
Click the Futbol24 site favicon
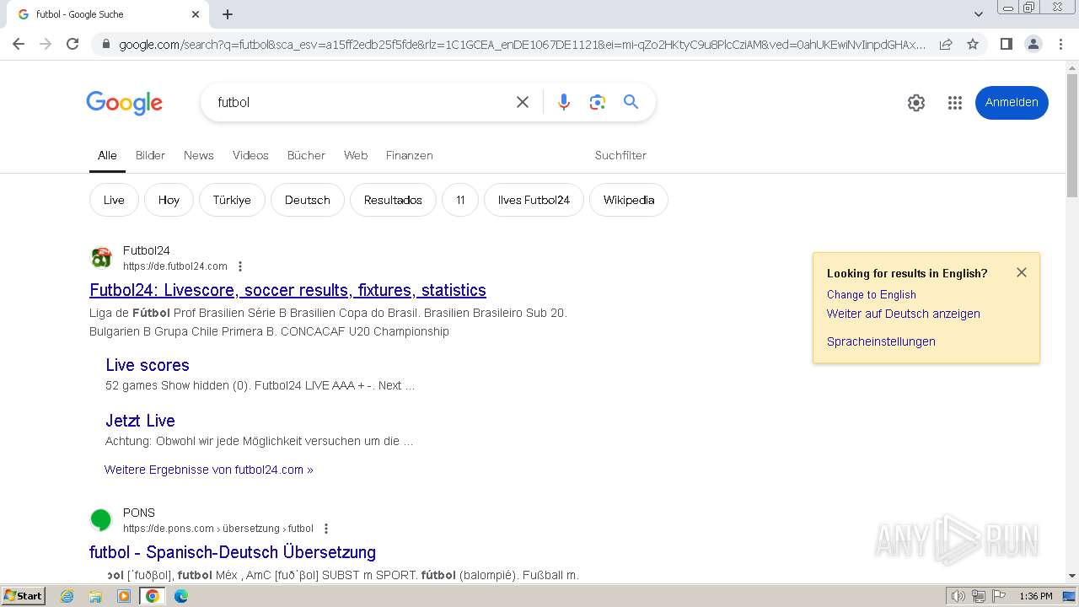101,258
